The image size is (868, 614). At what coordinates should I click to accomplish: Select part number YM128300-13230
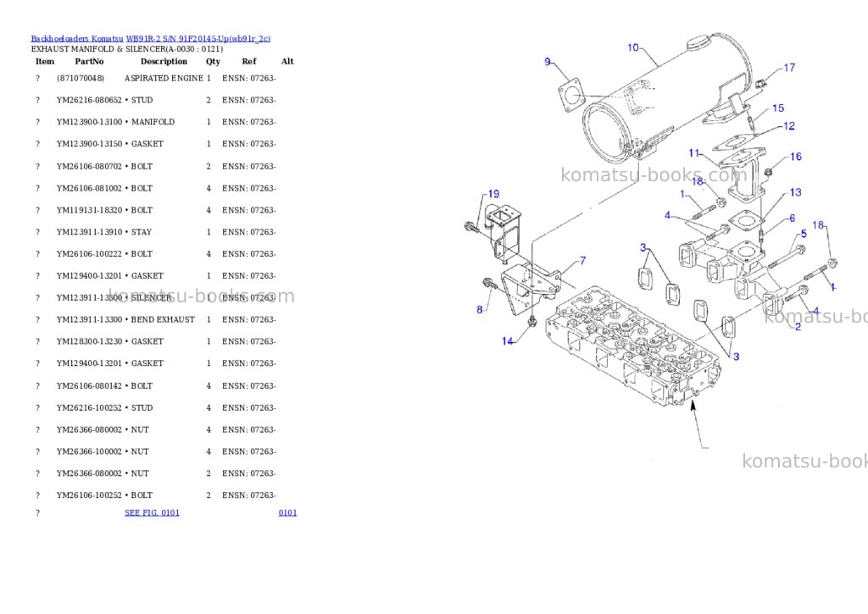(89, 342)
